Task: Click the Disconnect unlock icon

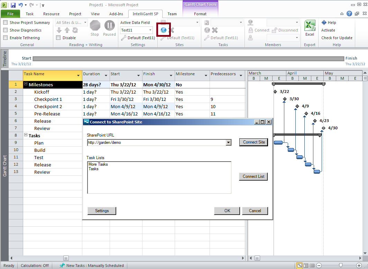Action: pyautogui.click(x=275, y=31)
